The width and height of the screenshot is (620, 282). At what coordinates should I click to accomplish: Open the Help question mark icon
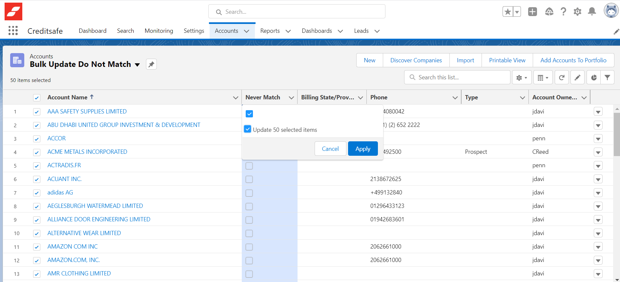pyautogui.click(x=563, y=12)
